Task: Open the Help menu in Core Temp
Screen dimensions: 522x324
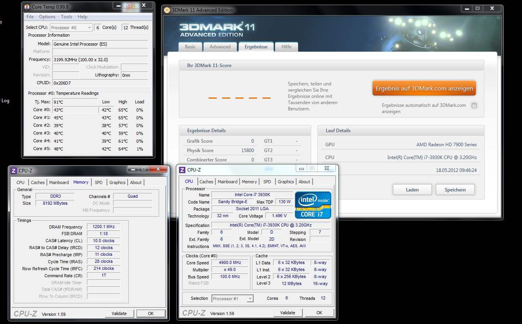Action: [x=82, y=17]
